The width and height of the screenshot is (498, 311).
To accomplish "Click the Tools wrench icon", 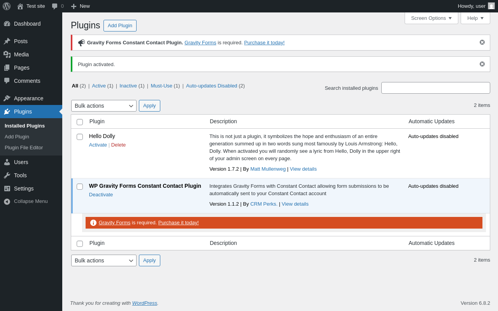I will tap(7, 175).
